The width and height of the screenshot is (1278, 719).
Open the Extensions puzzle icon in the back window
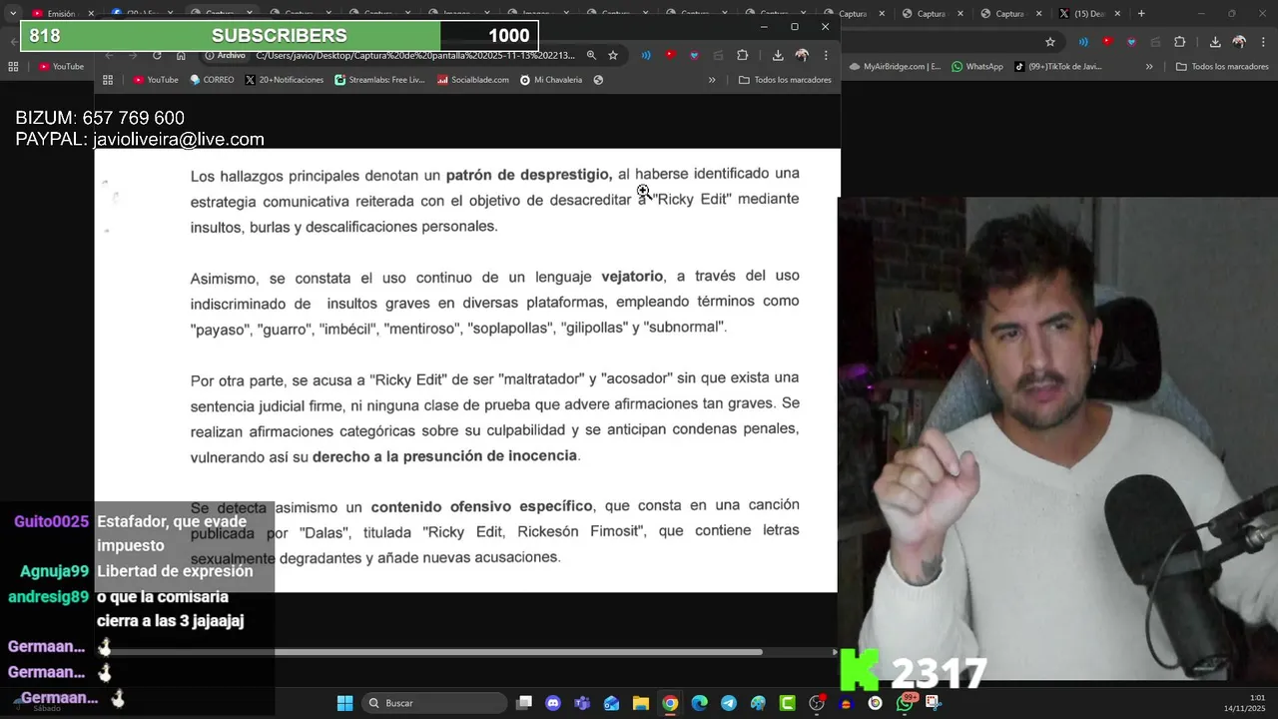click(x=1179, y=42)
